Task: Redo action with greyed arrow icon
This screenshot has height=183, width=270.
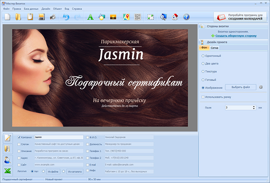Action: (77, 17)
